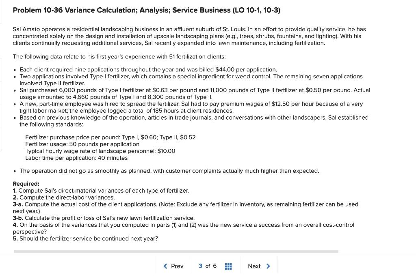Click the right chevron arrow beside Next
Viewport: 416px width, 277px height.
coord(268,266)
